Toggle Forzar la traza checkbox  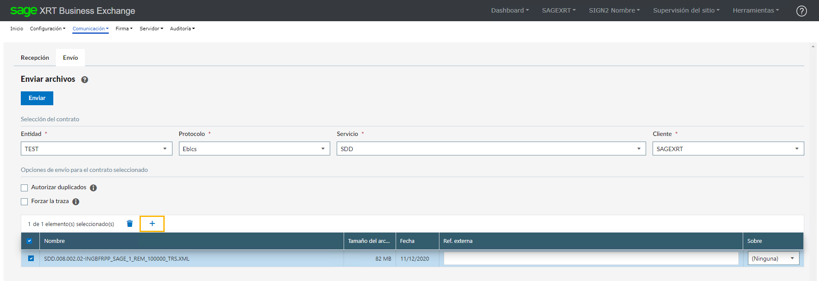click(x=24, y=202)
